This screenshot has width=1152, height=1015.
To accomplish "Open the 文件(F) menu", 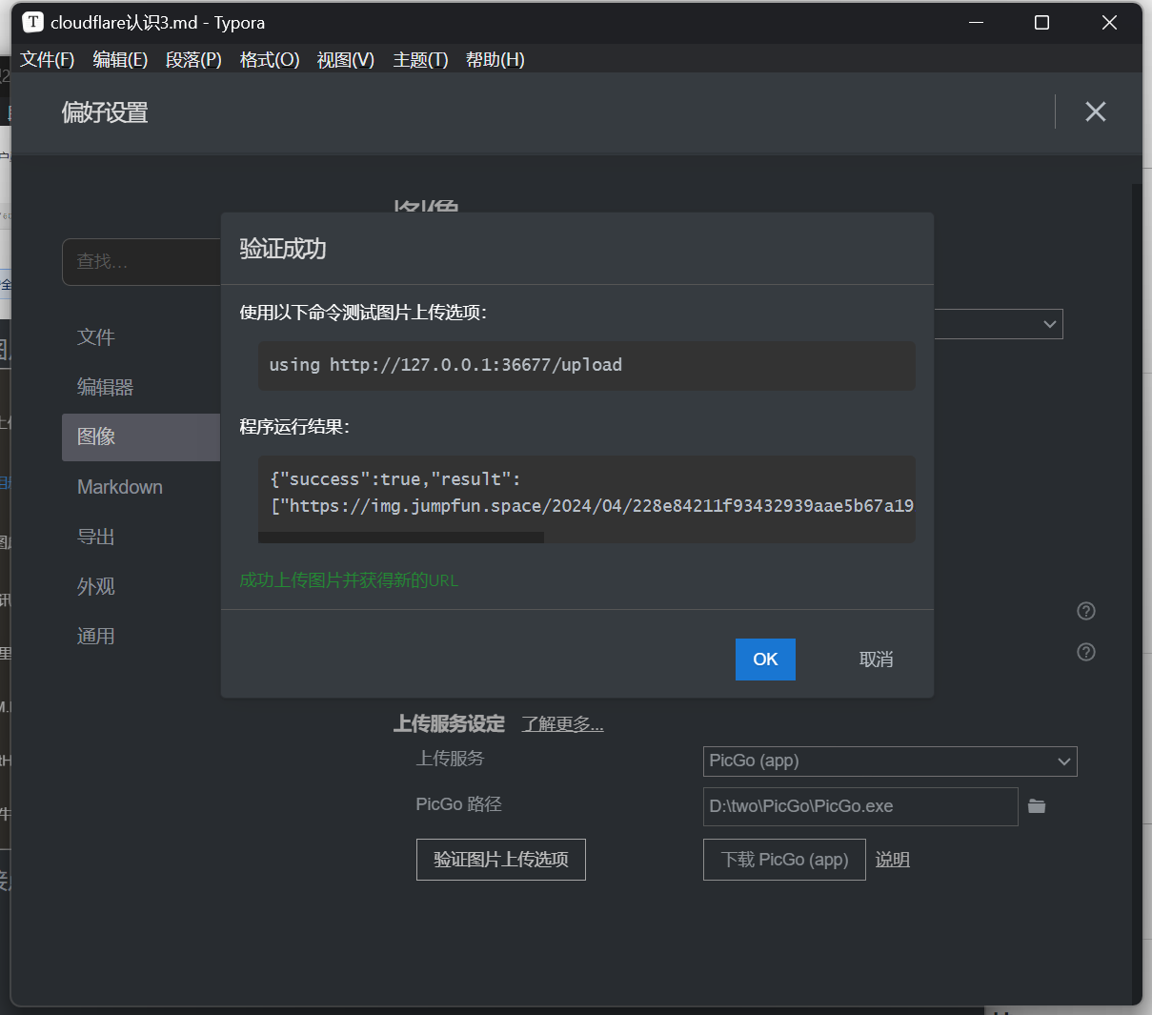I will (48, 59).
